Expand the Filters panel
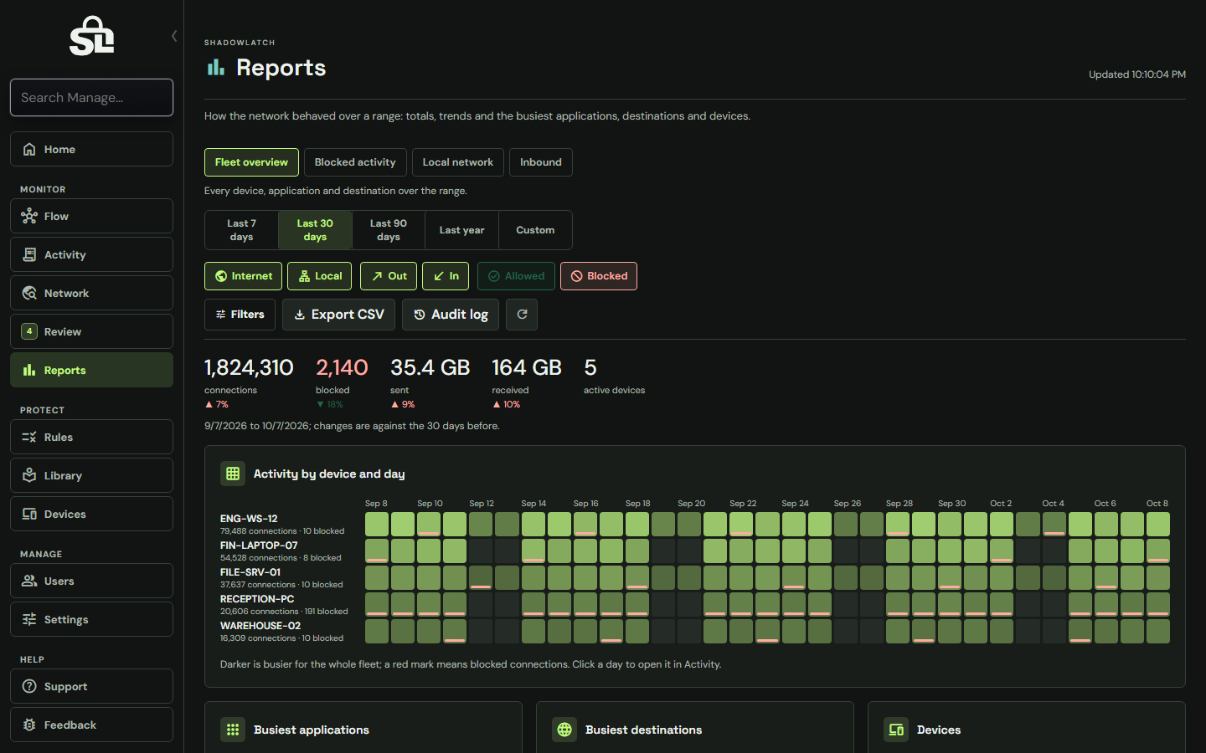 click(240, 315)
